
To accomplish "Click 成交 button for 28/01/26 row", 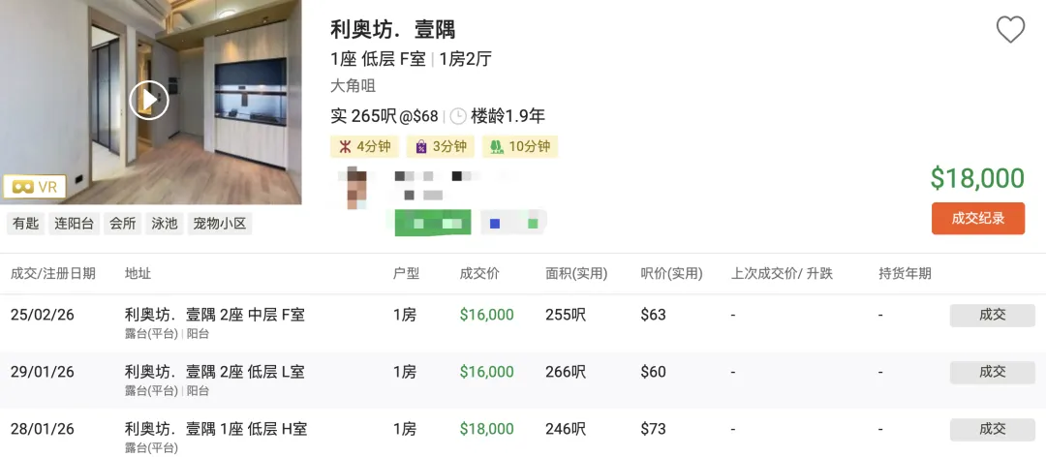I will pos(992,429).
